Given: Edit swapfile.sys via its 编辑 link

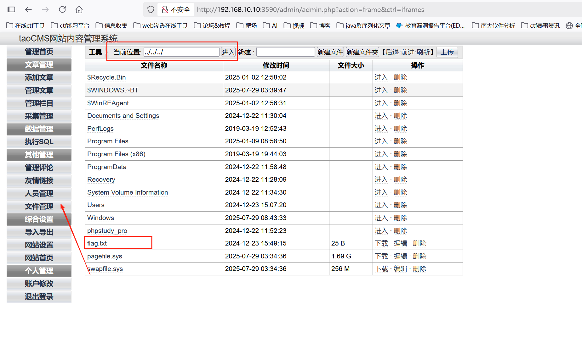Looking at the screenshot, I should click(x=401, y=269).
